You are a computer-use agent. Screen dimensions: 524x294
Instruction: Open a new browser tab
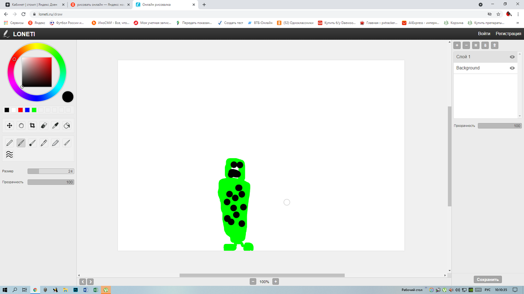click(x=204, y=4)
